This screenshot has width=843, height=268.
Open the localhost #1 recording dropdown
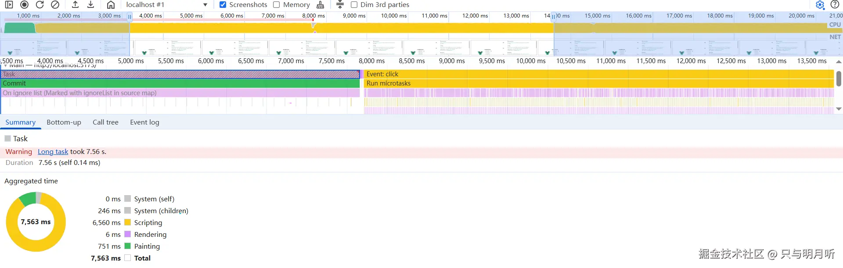(166, 5)
